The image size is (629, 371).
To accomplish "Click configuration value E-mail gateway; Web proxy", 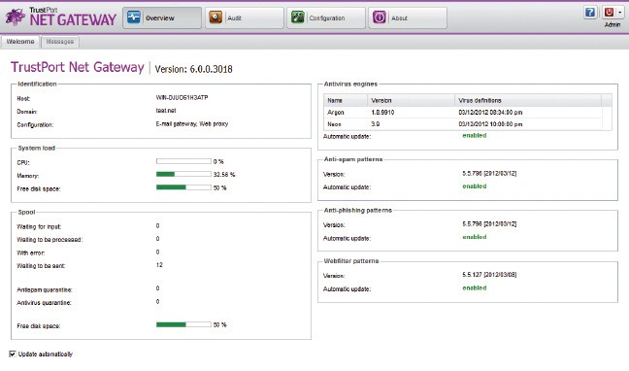I will coord(192,123).
